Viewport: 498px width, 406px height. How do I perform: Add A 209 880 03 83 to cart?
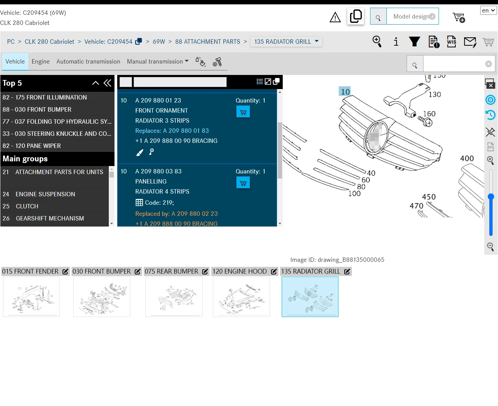(x=243, y=182)
